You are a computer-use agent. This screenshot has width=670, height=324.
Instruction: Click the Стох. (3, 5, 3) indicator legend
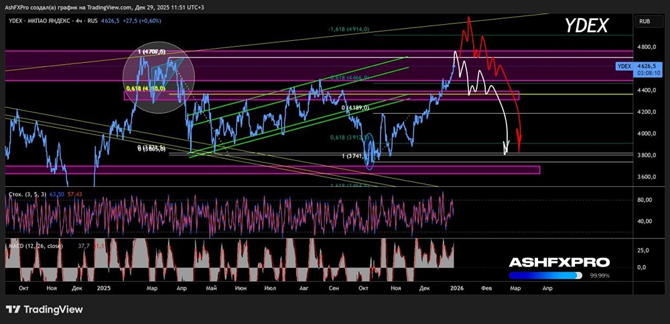pos(27,194)
